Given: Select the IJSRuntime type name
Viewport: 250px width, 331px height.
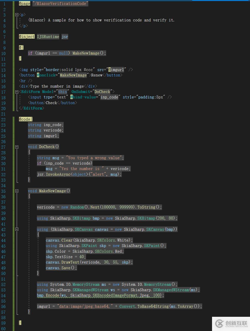Looking at the screenshot, I should (x=48, y=37).
